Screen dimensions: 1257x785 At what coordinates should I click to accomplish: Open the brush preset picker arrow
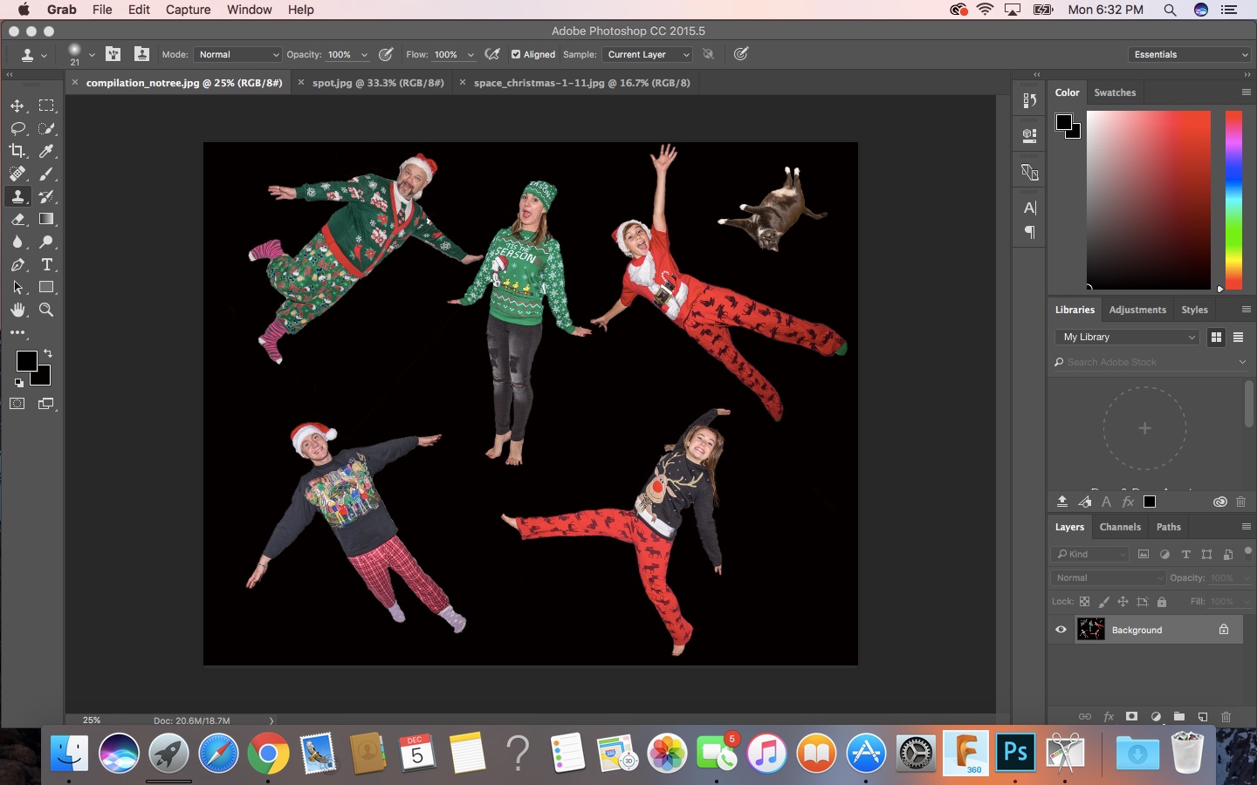coord(92,55)
